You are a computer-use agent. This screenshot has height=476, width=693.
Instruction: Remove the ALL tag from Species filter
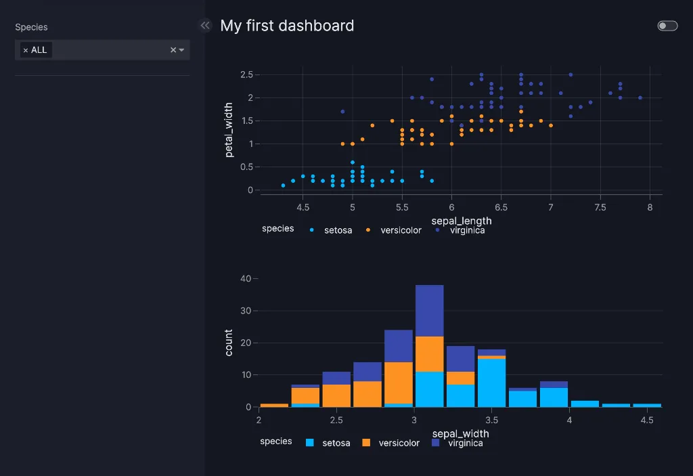coord(26,50)
